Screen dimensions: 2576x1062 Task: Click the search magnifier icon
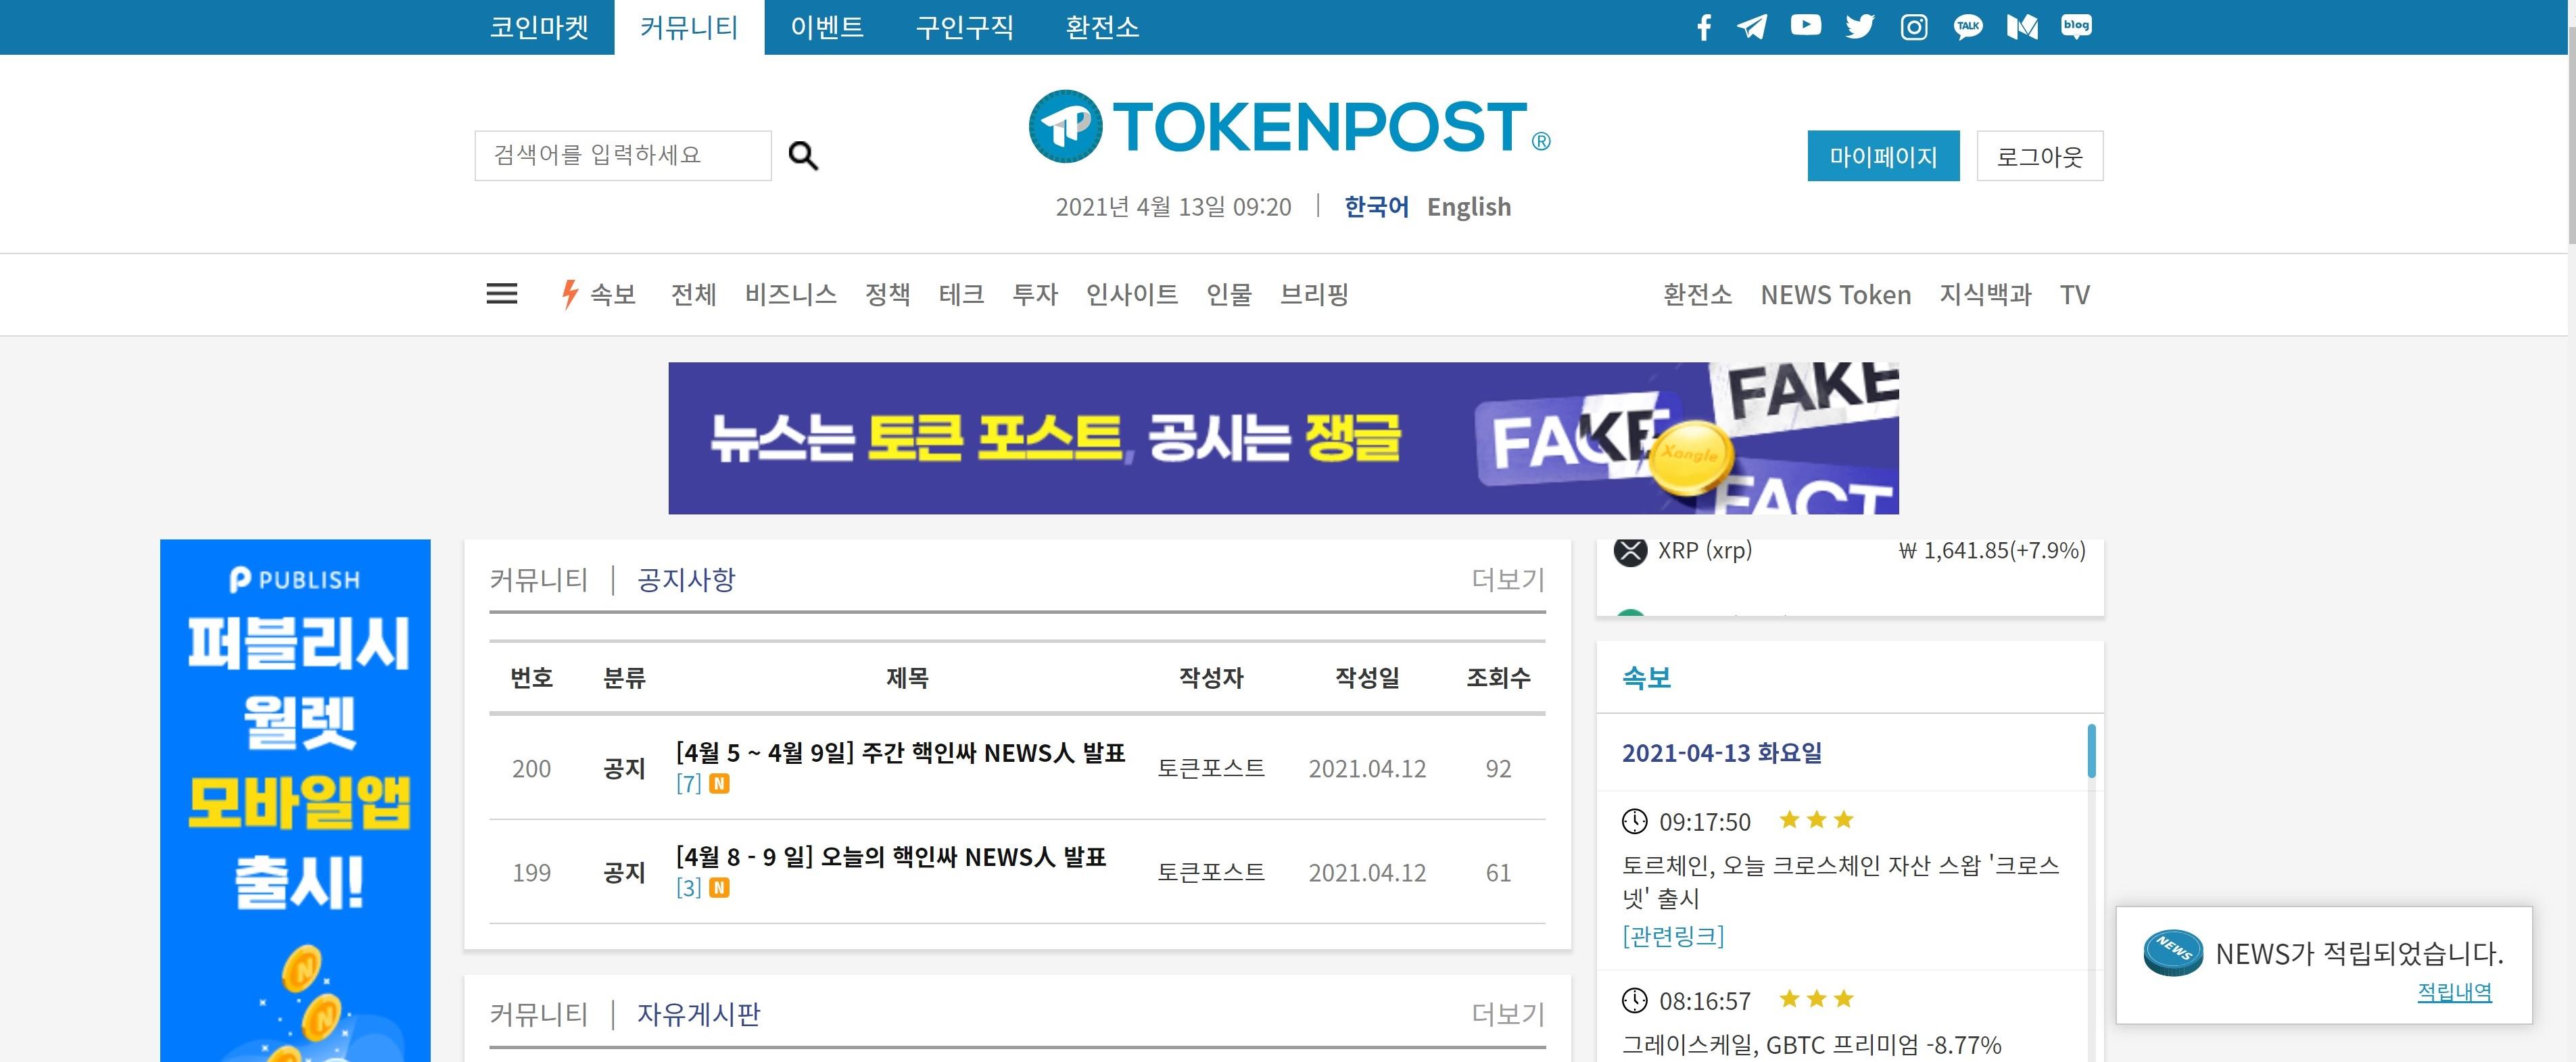tap(803, 156)
